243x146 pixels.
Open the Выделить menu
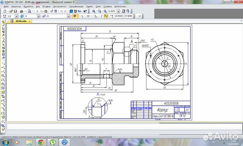[28, 6]
